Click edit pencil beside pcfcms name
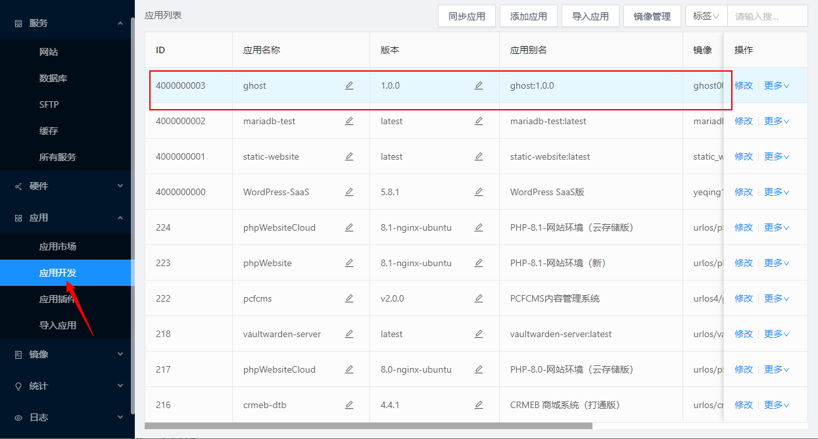 pyautogui.click(x=349, y=298)
